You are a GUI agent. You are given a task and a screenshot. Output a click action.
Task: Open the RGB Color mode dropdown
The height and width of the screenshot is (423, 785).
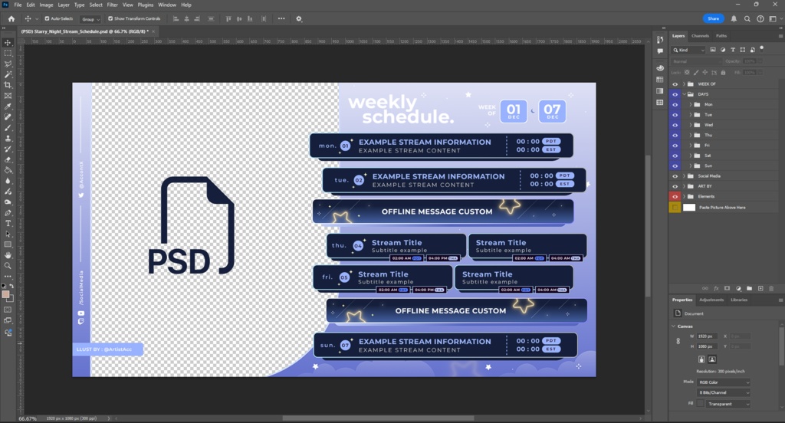pyautogui.click(x=724, y=382)
